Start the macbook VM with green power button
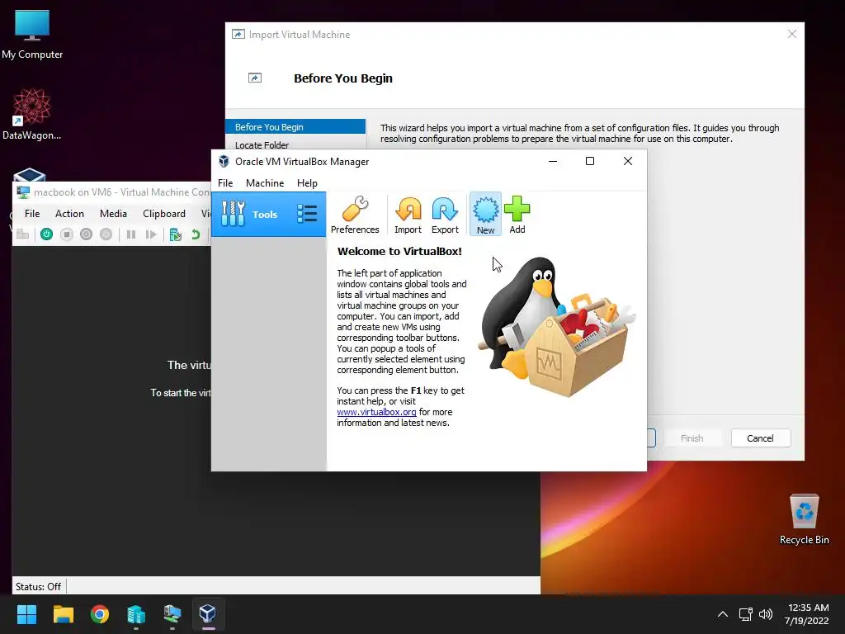845x634 pixels. coord(46,234)
